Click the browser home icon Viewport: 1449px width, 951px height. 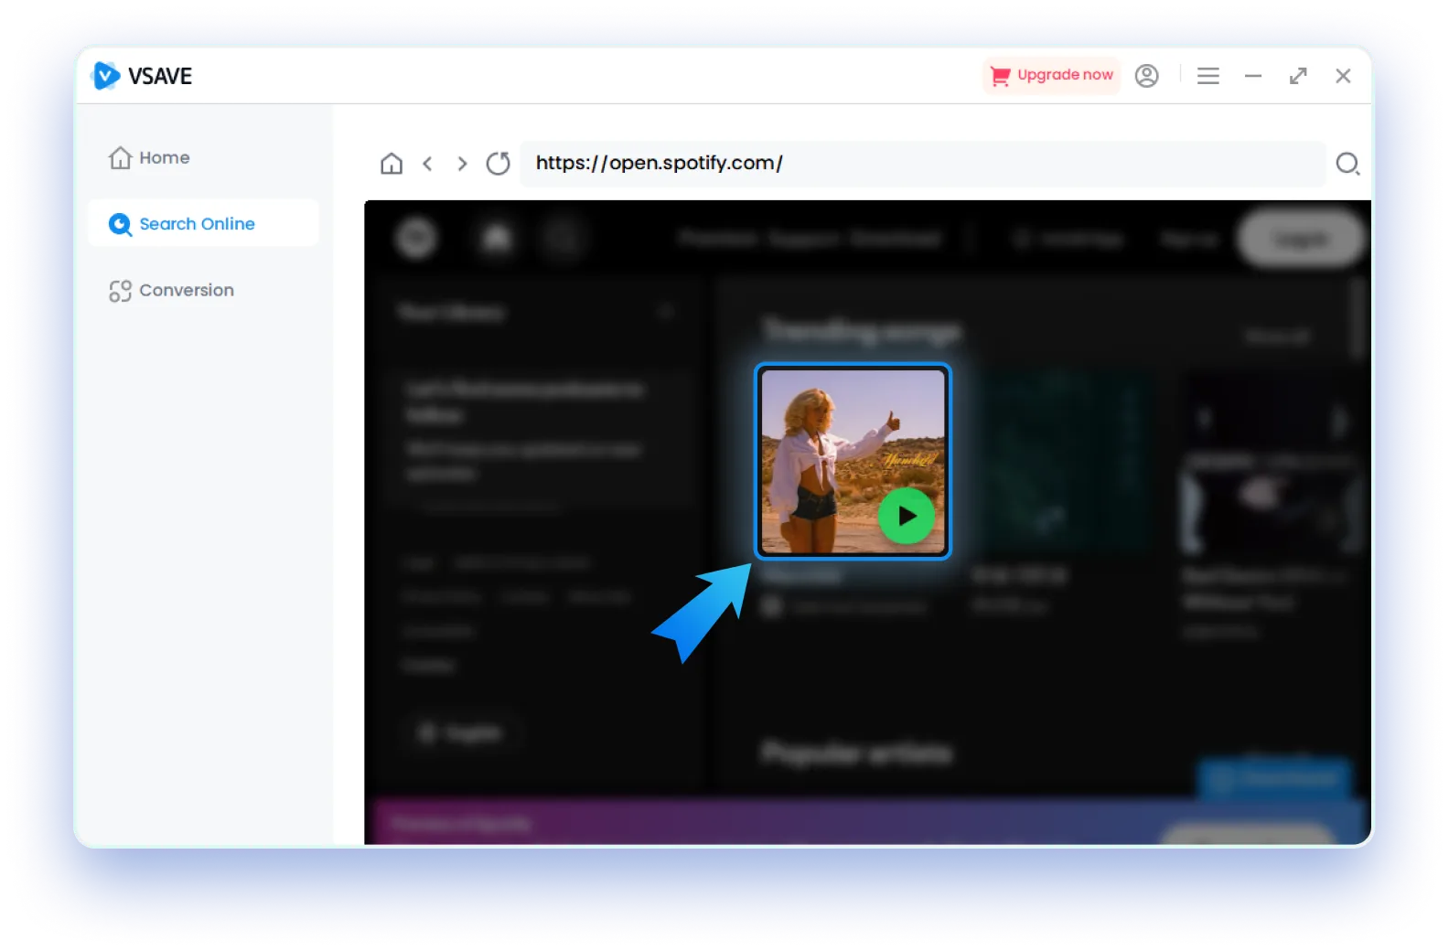[x=392, y=164]
